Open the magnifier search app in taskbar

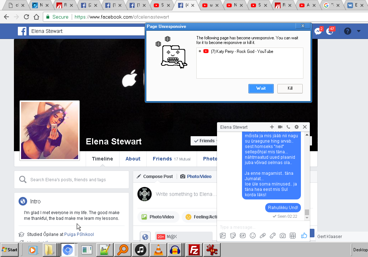point(123,250)
